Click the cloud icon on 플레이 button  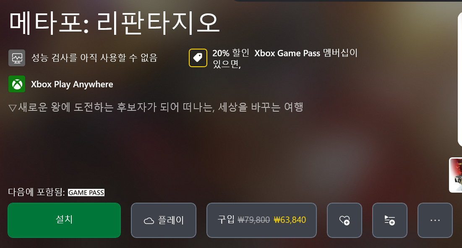click(x=149, y=221)
